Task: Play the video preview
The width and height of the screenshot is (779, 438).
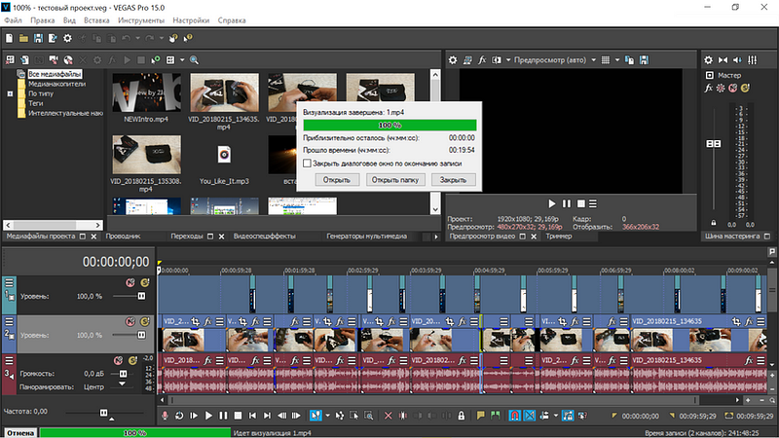Action: pyautogui.click(x=551, y=203)
